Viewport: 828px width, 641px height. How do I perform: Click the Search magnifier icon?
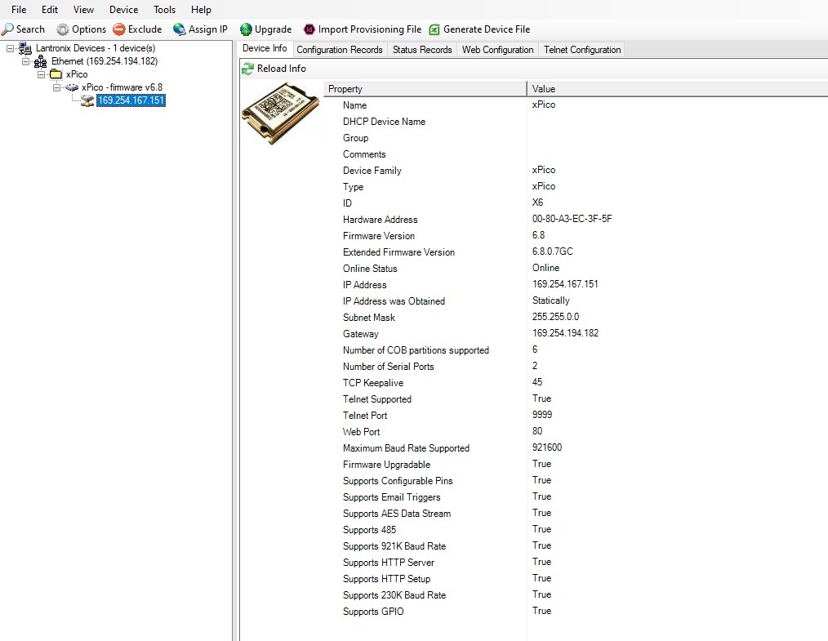[7, 29]
